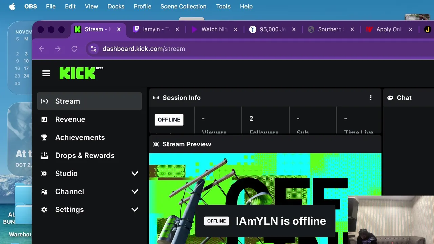This screenshot has height=244, width=434.
Task: Click the Settings gear icon
Action: point(44,210)
